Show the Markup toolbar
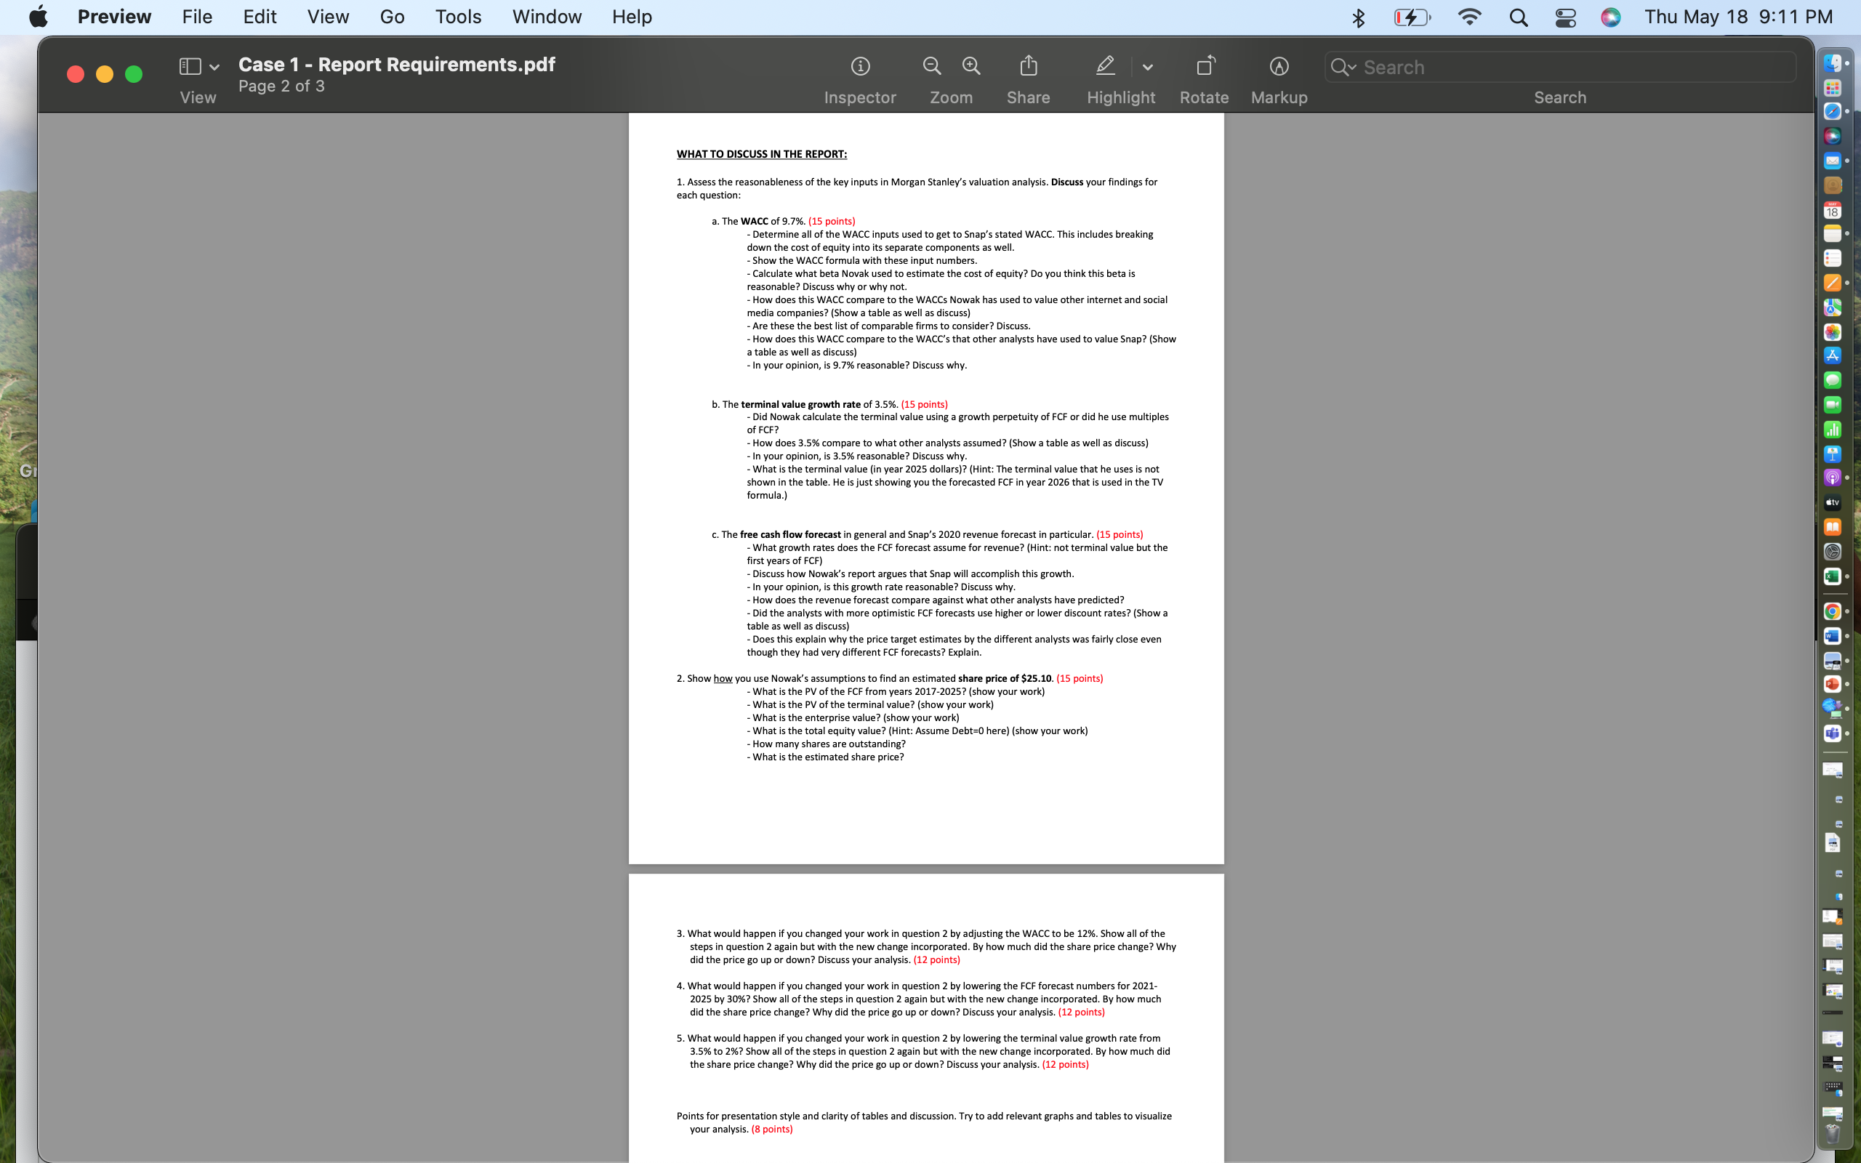The height and width of the screenshot is (1163, 1861). [x=1279, y=67]
